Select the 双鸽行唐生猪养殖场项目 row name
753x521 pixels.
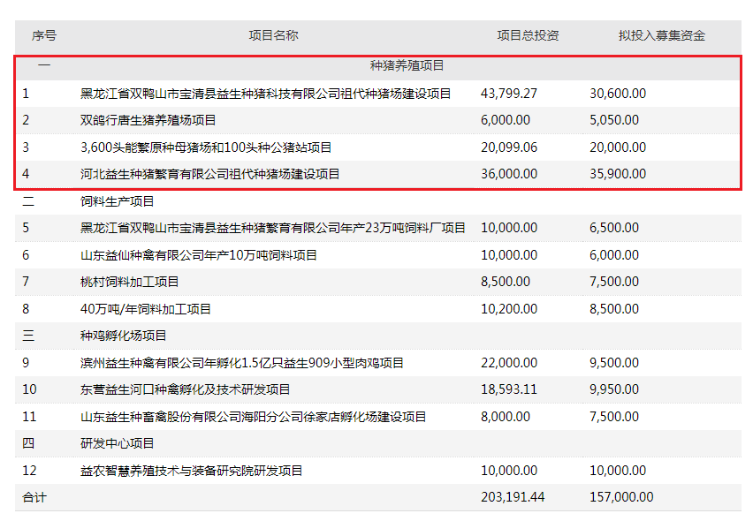pyautogui.click(x=148, y=120)
